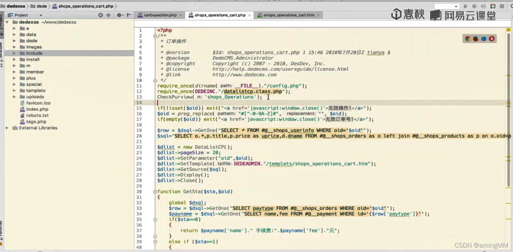Open file preview in Opera browser

tap(492, 39)
